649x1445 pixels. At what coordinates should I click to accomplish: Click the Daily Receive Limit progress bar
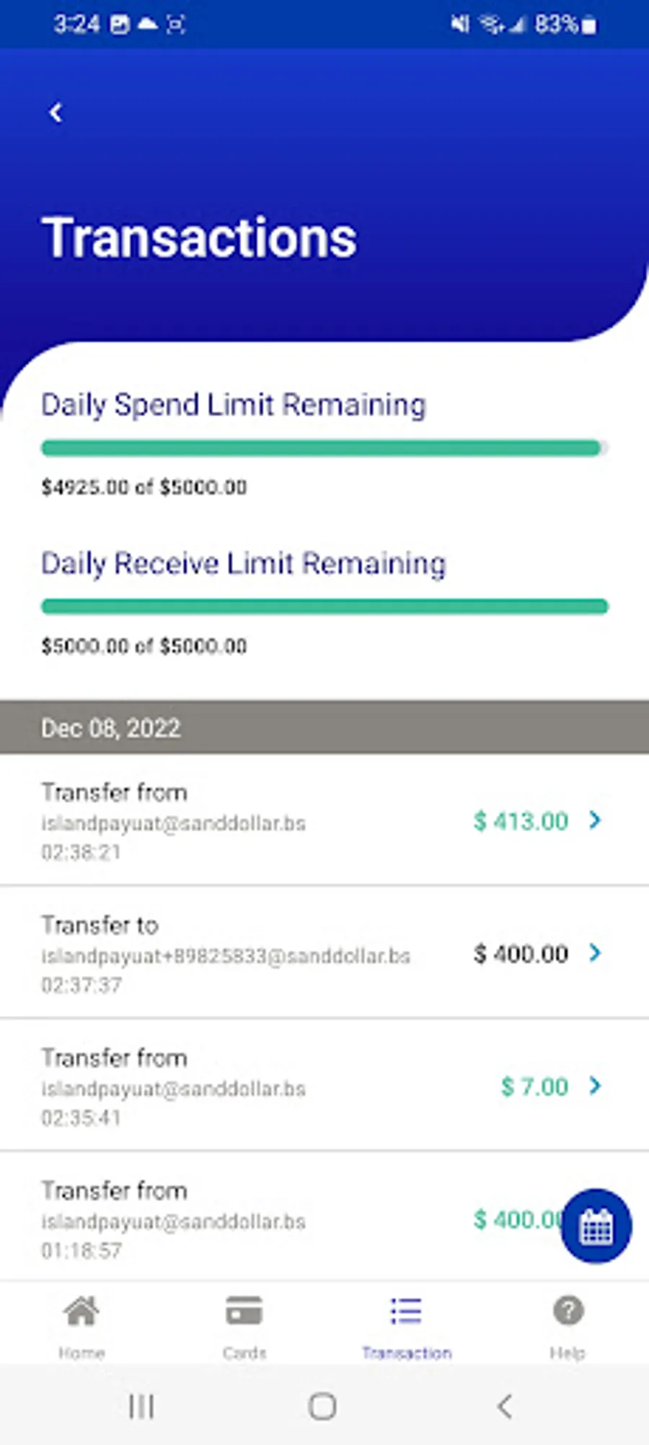click(x=324, y=607)
